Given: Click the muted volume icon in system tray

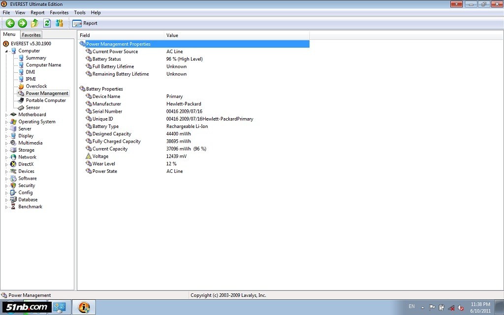Looking at the screenshot, I should click(460, 307).
